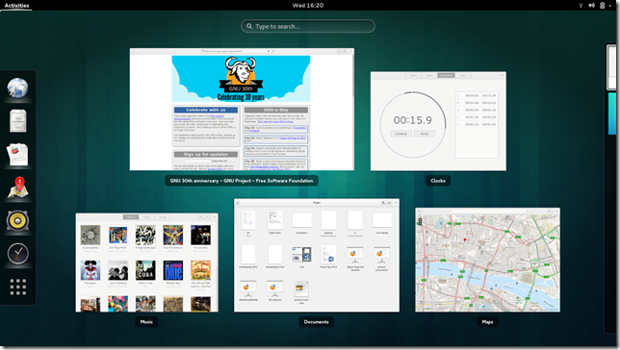Select the Stopwatch tab in Clocks window
The image size is (620, 350).
pos(446,75)
